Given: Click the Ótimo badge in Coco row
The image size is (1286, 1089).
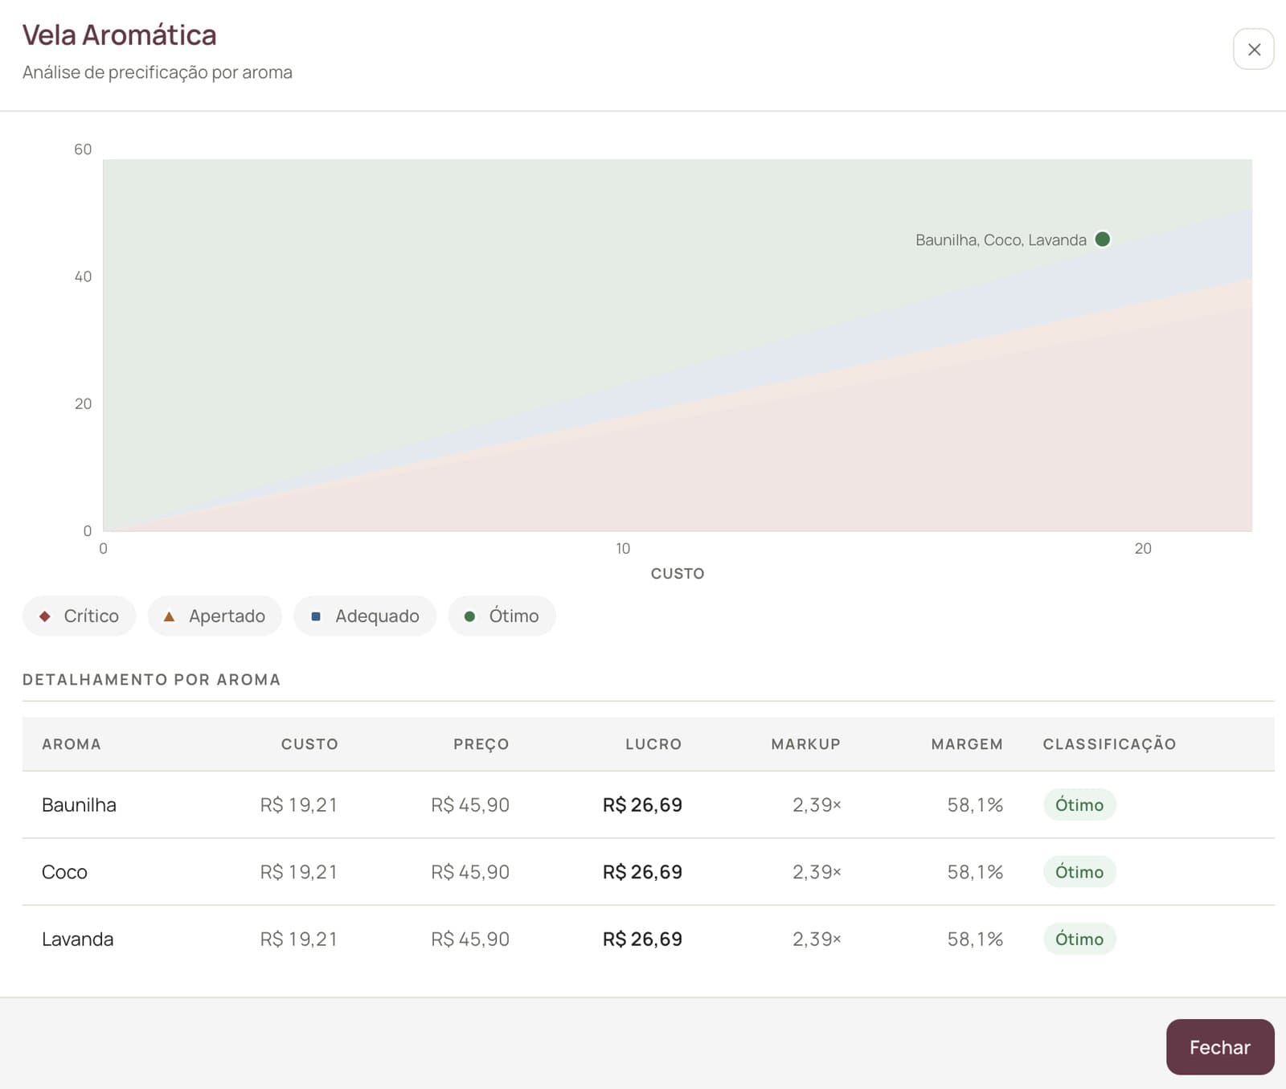Looking at the screenshot, I should (1079, 872).
